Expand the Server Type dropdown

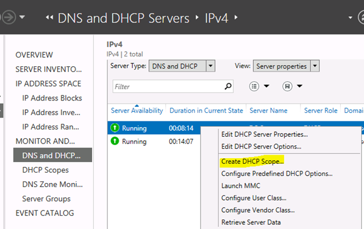(x=211, y=66)
